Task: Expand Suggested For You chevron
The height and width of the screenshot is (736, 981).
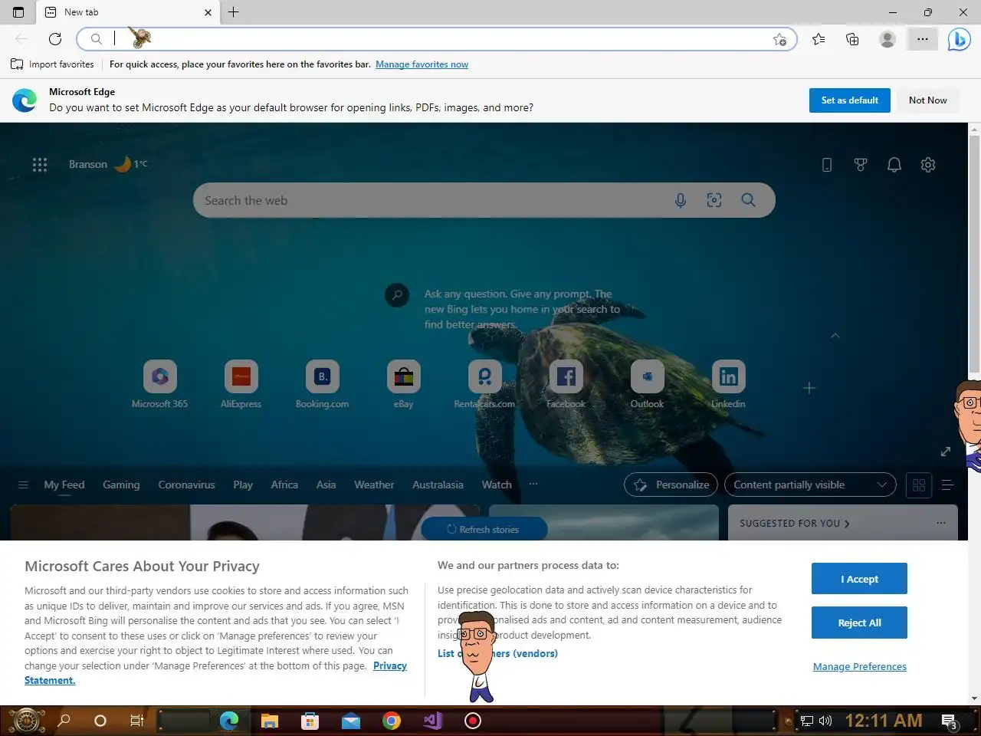Action: (x=847, y=524)
